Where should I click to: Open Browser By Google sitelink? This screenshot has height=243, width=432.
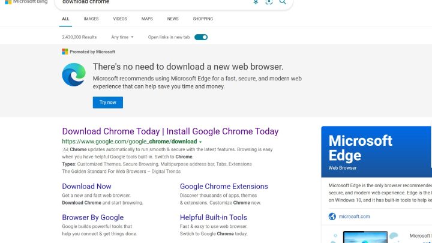coord(93,217)
